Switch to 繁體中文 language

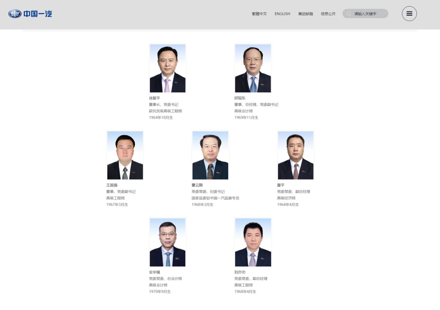[x=259, y=14]
